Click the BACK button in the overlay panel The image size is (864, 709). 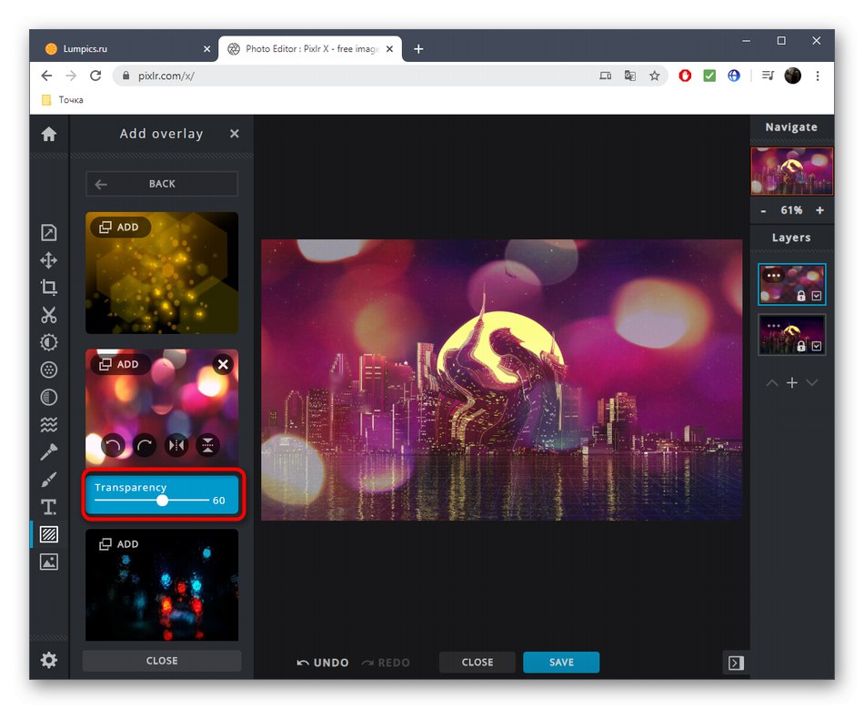[162, 183]
